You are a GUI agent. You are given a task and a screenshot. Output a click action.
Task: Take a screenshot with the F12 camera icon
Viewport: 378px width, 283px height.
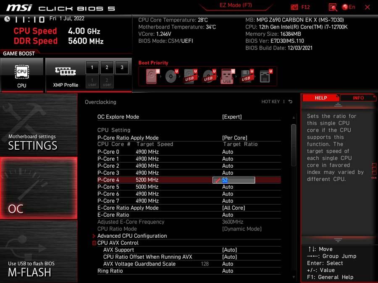coord(294,7)
